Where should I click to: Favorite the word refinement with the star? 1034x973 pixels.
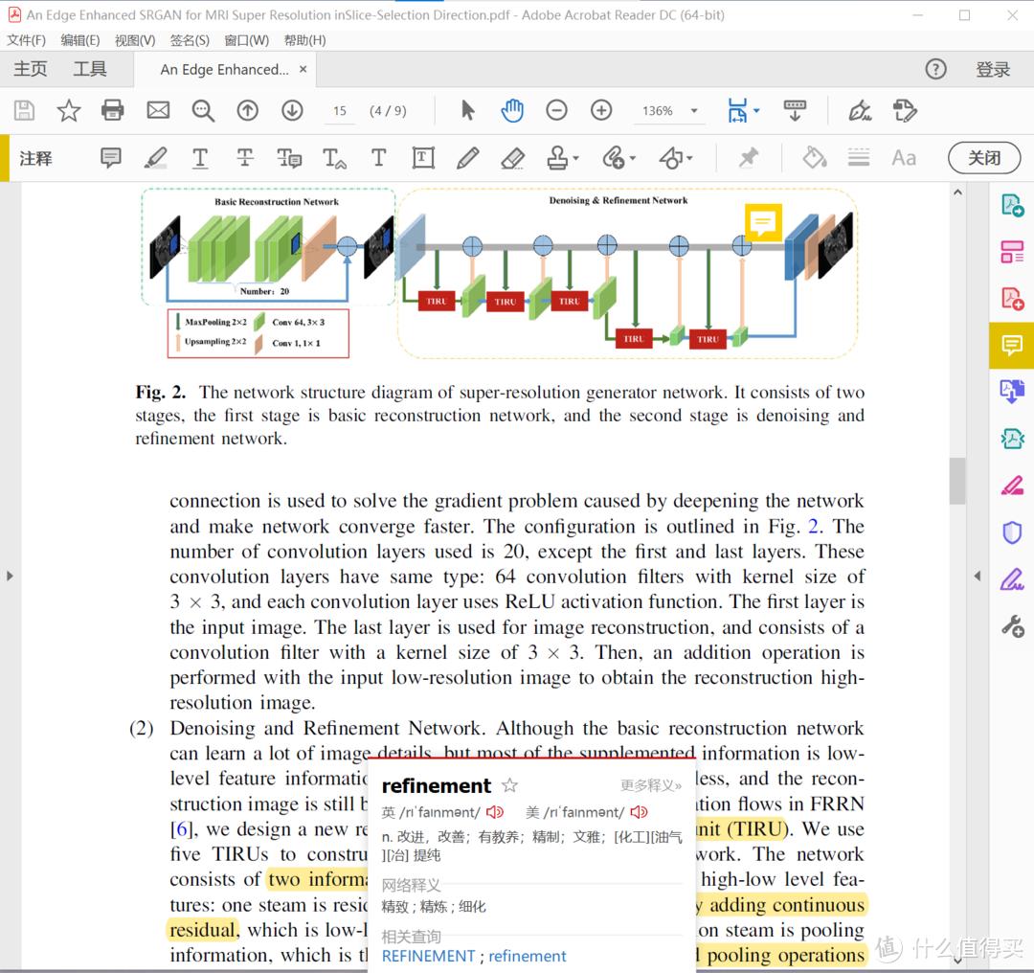(x=509, y=785)
